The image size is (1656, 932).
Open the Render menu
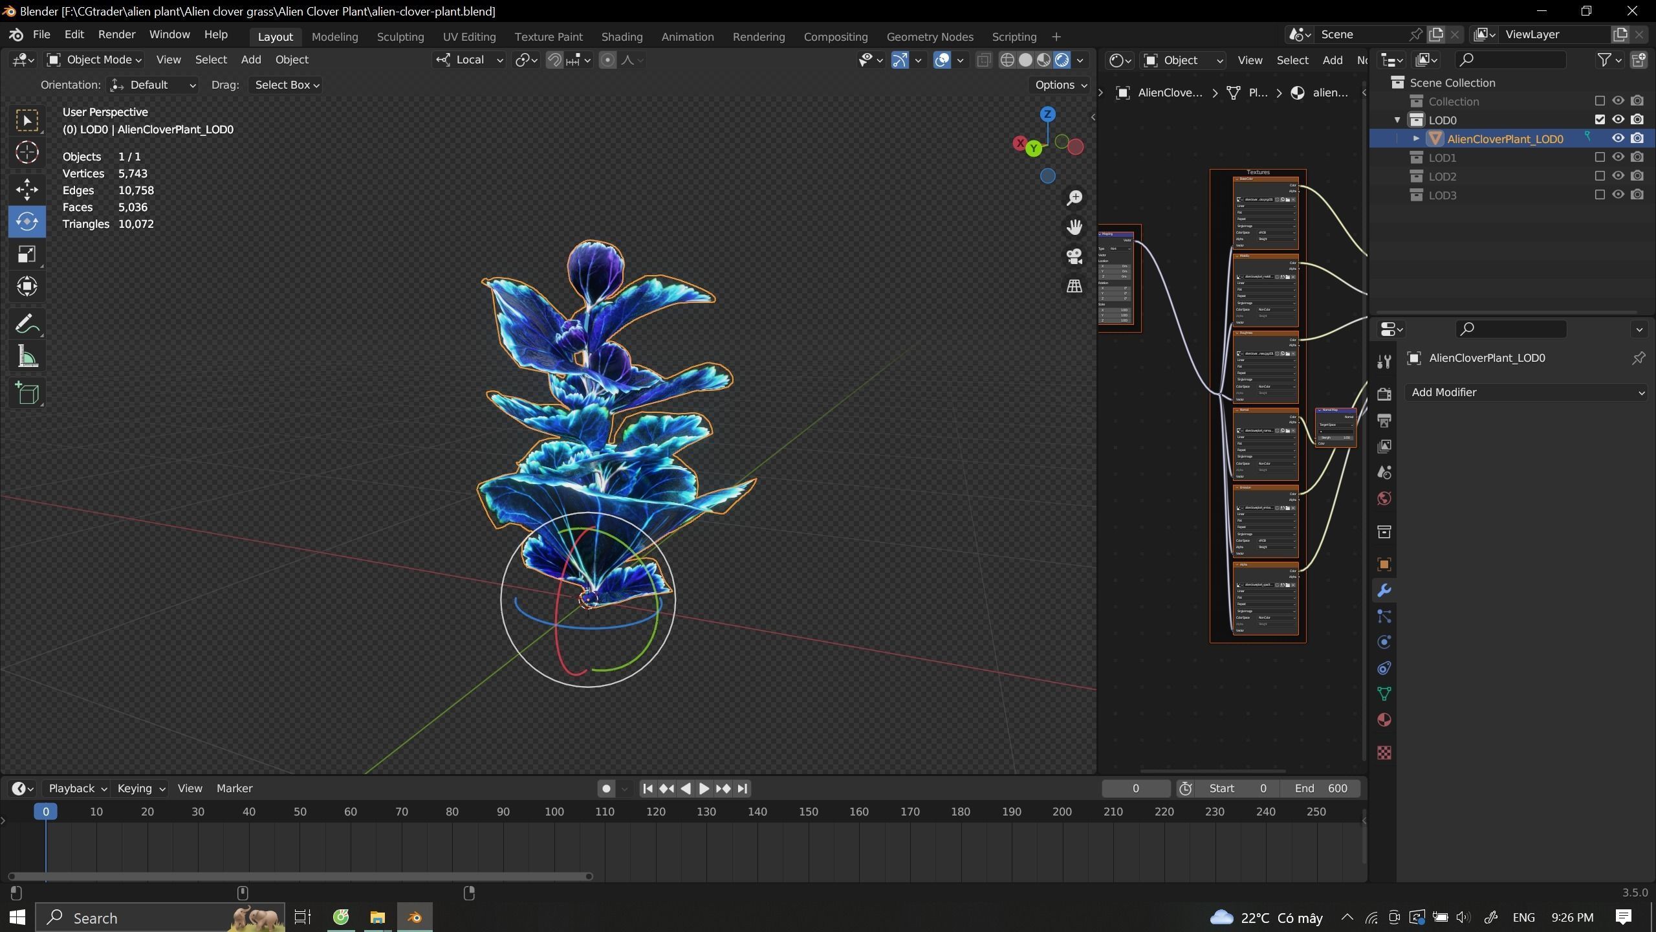(116, 34)
